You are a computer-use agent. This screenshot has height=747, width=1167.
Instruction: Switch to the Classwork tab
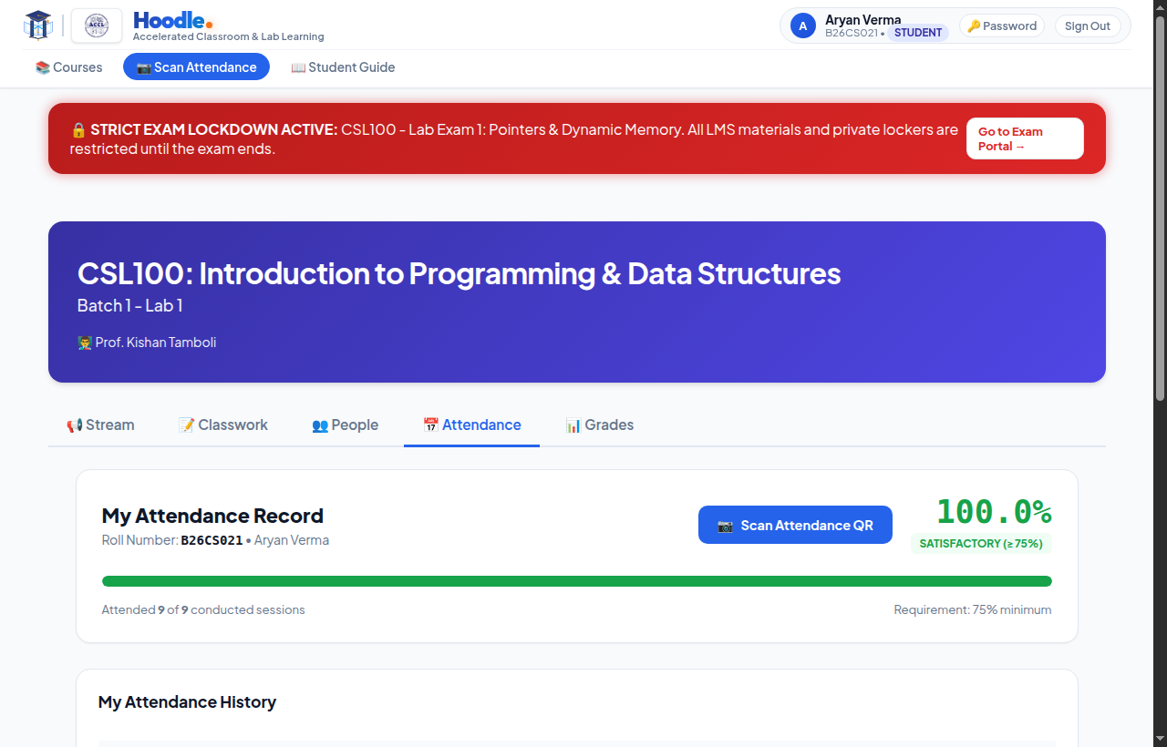coord(223,425)
